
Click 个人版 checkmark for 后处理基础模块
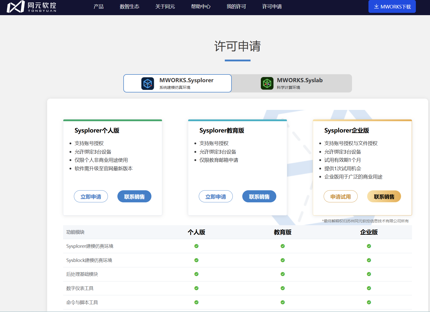coord(196,274)
